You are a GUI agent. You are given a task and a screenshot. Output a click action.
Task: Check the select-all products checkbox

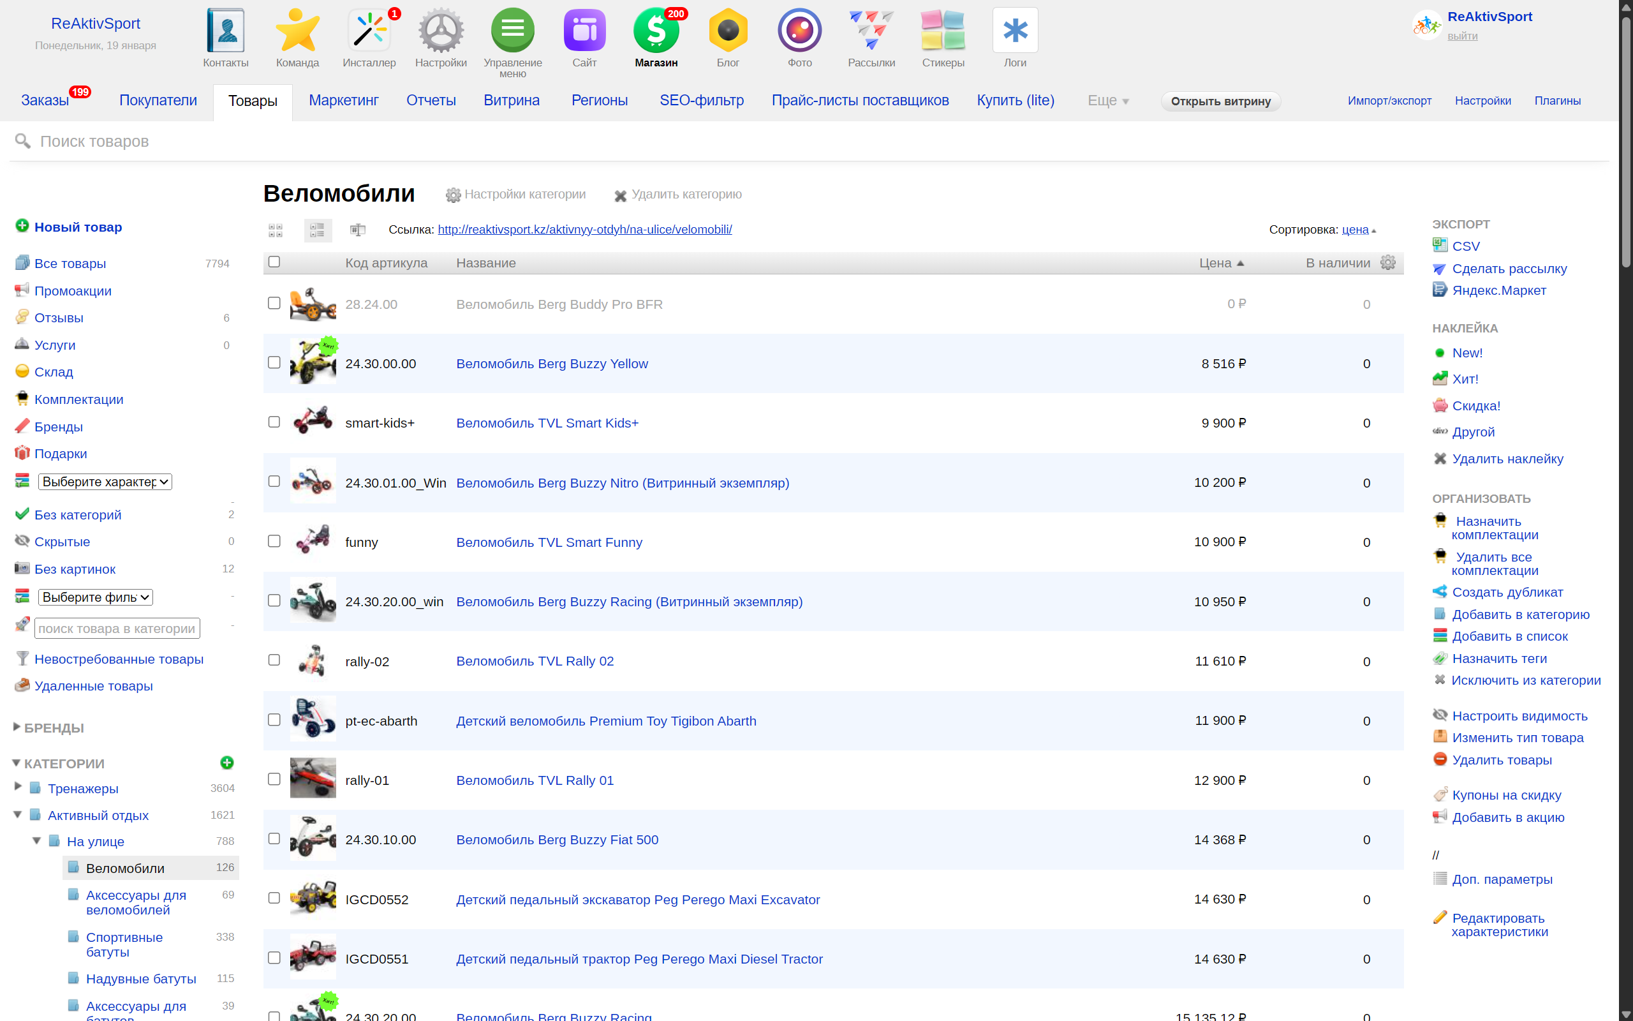click(x=274, y=262)
